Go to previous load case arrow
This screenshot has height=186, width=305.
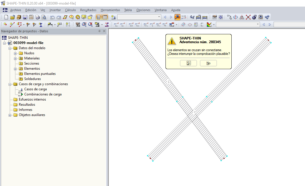(x=165, y=17)
